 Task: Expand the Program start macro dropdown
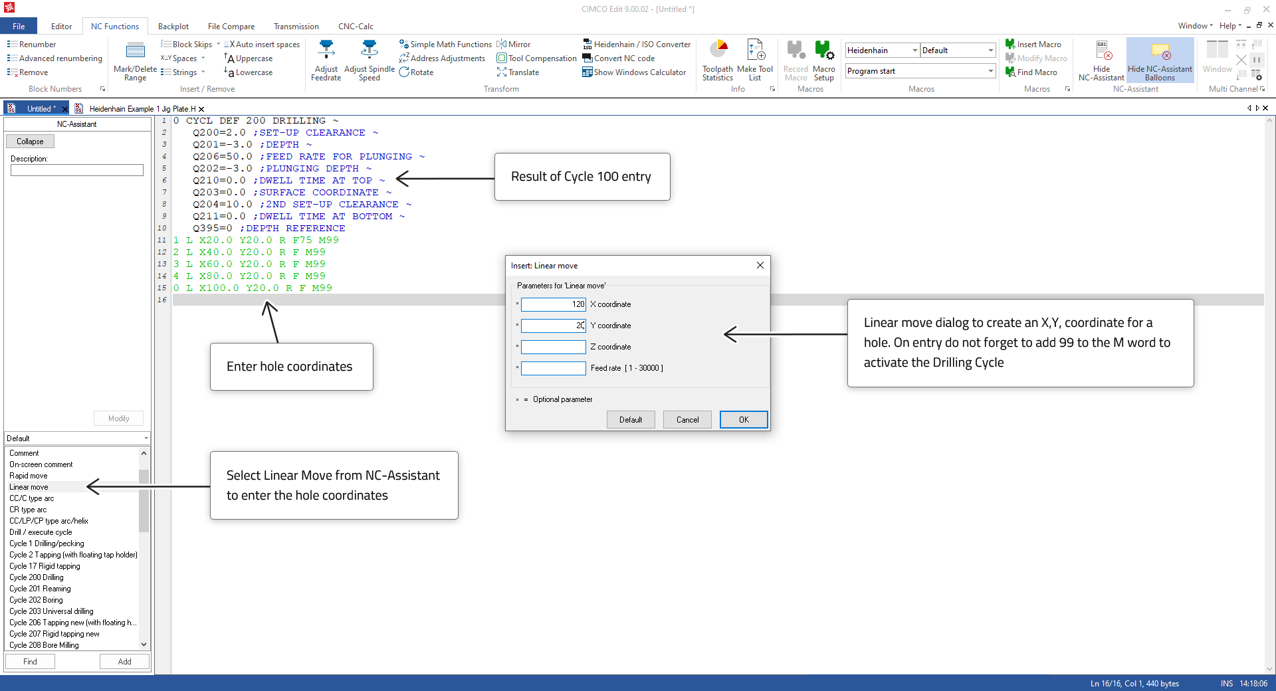(990, 71)
